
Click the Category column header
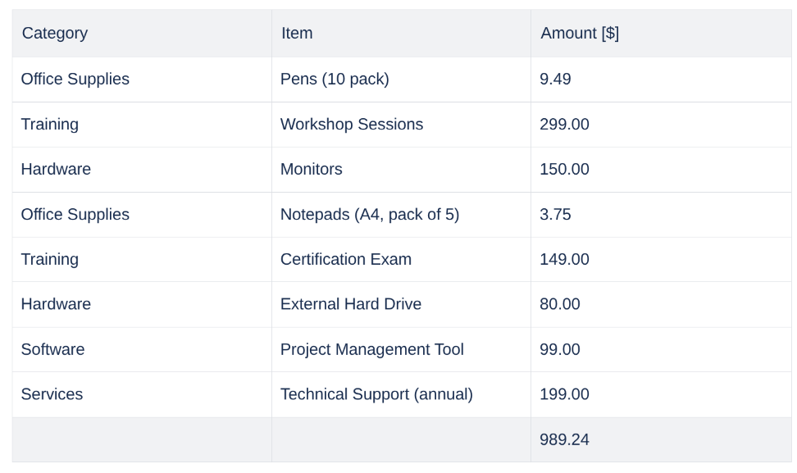[x=55, y=34]
